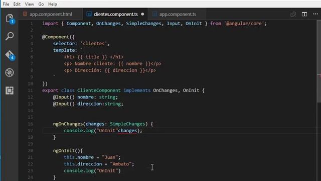Viewport: 321px width, 181px height.
Task: Click '@angular/core' import string
Action: tap(244, 24)
